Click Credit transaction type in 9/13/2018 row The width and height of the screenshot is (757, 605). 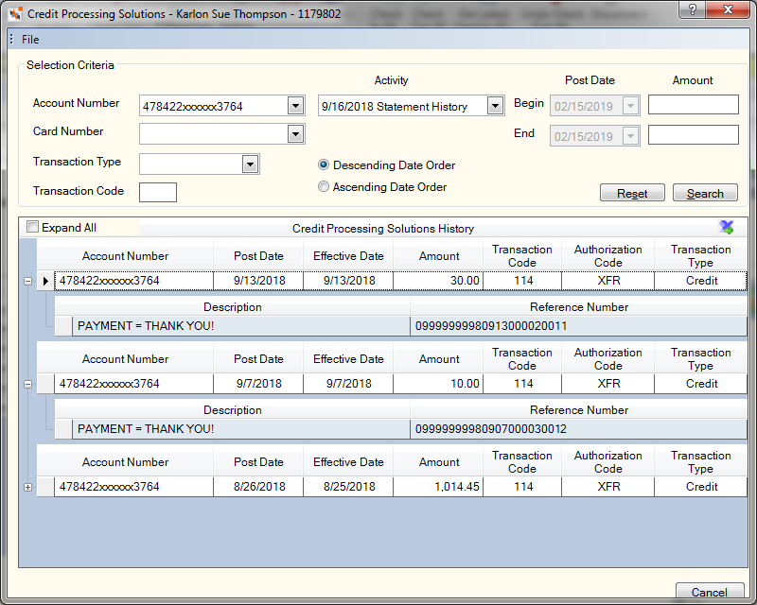pyautogui.click(x=700, y=281)
